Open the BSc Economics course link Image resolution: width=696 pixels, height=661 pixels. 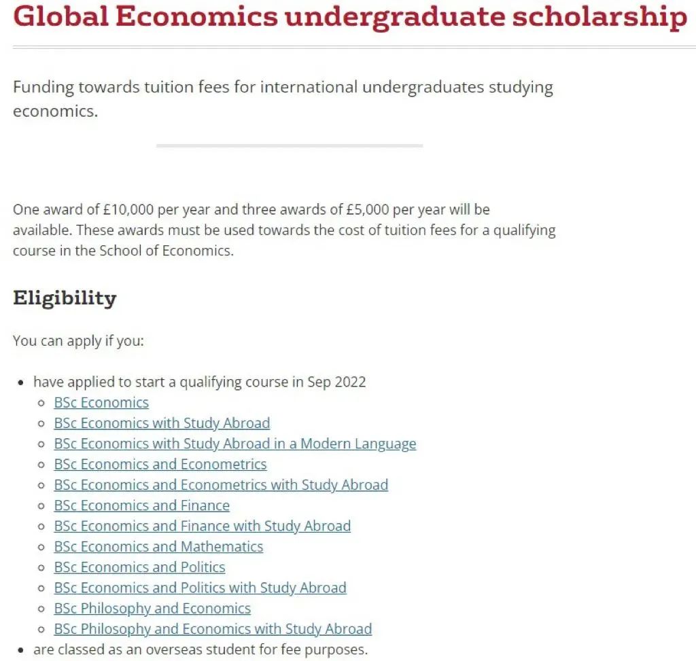(x=101, y=402)
